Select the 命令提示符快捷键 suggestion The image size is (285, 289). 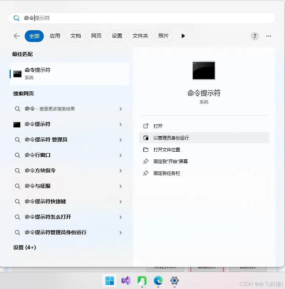[69, 202]
